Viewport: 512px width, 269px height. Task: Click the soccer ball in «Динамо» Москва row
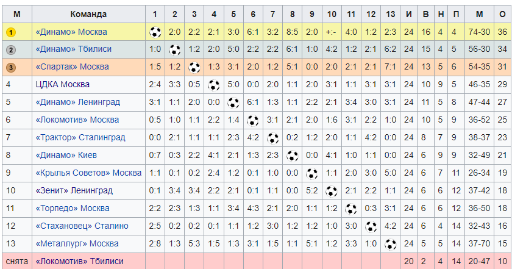click(x=155, y=32)
